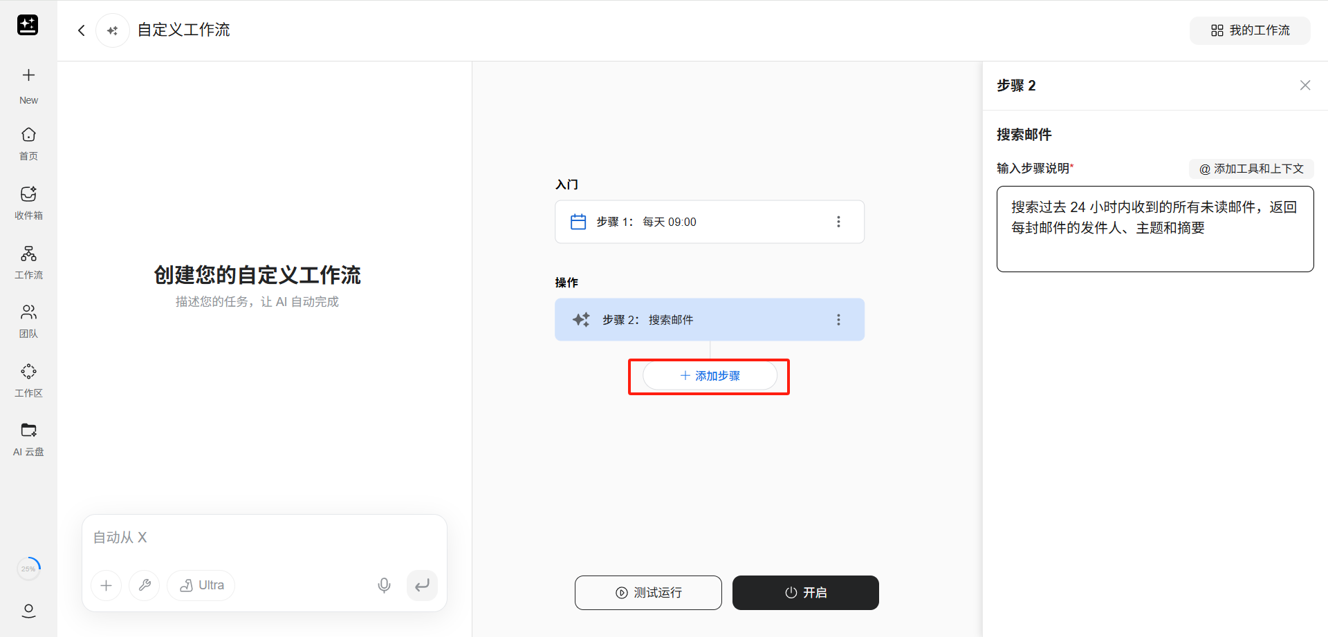This screenshot has width=1328, height=637.
Task: Open 工作区 workspace in sidebar
Action: (x=28, y=372)
